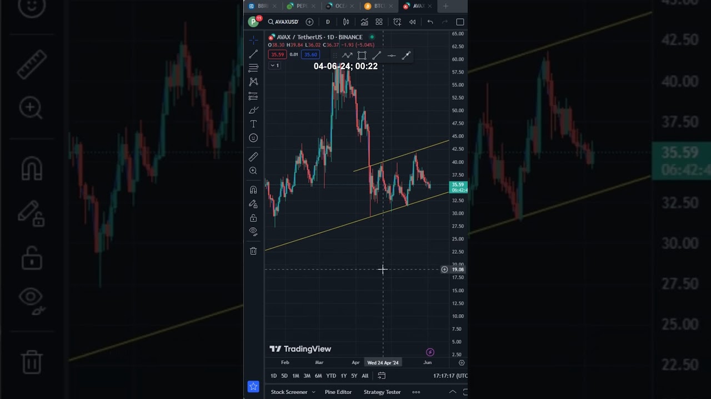Toggle hide all drawings eye icon
Viewport: 711px width, 399px height.
point(253,232)
